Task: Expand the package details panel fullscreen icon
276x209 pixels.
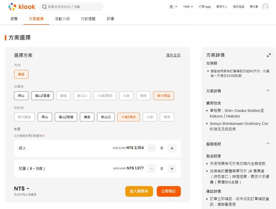Action: [x=268, y=55]
